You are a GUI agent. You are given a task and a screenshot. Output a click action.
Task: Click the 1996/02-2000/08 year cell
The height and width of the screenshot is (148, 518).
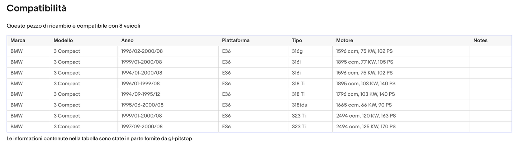[x=142, y=51]
